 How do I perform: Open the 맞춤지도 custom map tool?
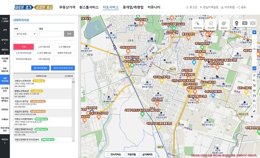click(x=224, y=25)
